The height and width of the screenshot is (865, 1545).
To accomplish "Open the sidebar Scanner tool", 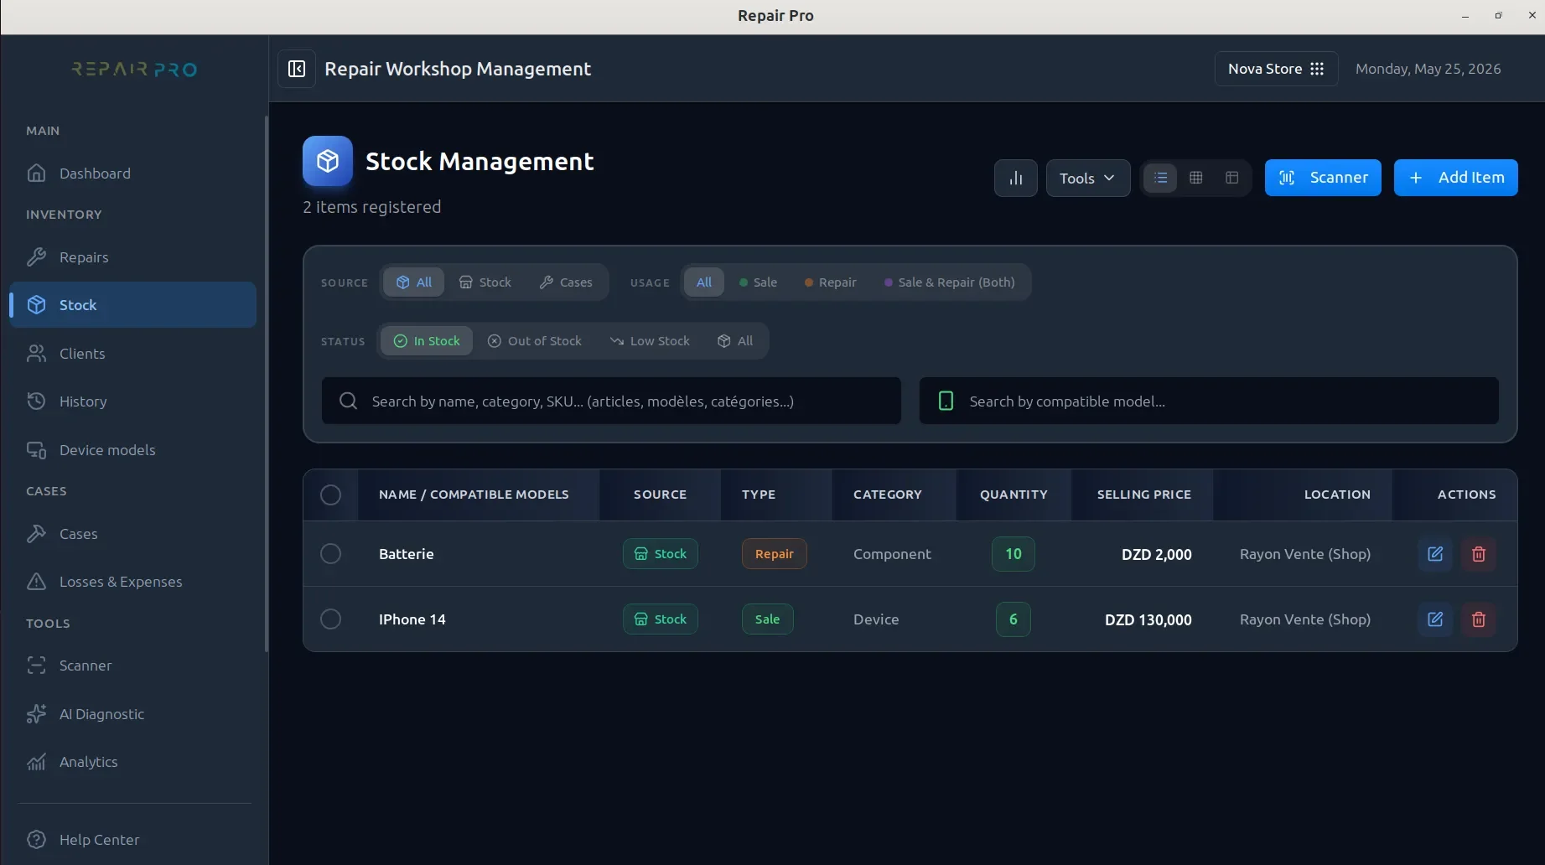I will click(x=132, y=666).
